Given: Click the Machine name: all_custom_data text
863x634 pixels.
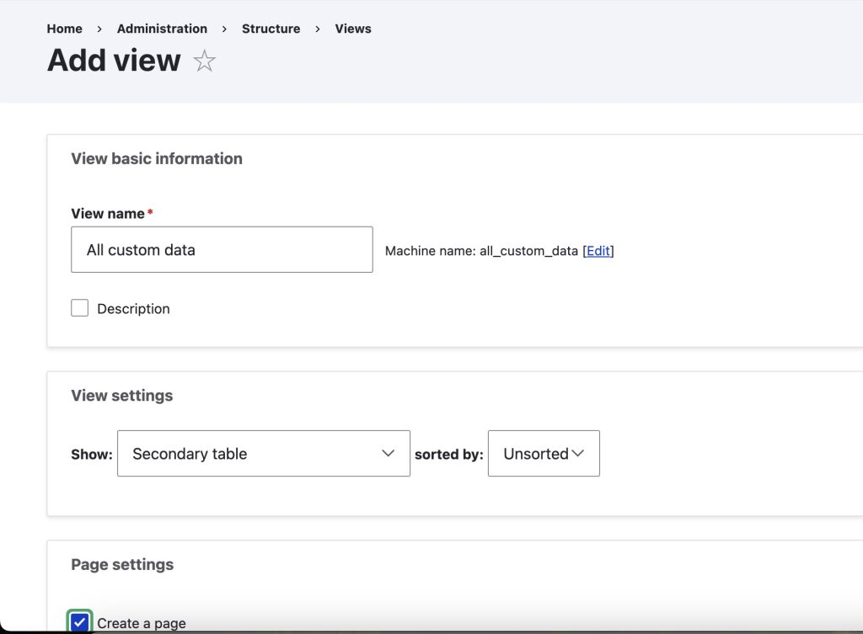Looking at the screenshot, I should (481, 251).
